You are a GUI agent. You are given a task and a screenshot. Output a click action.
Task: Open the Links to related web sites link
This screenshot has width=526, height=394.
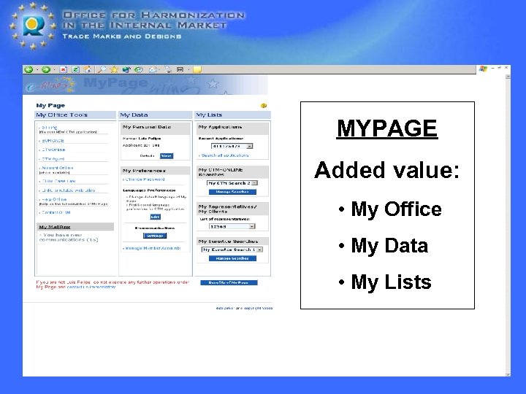68,190
